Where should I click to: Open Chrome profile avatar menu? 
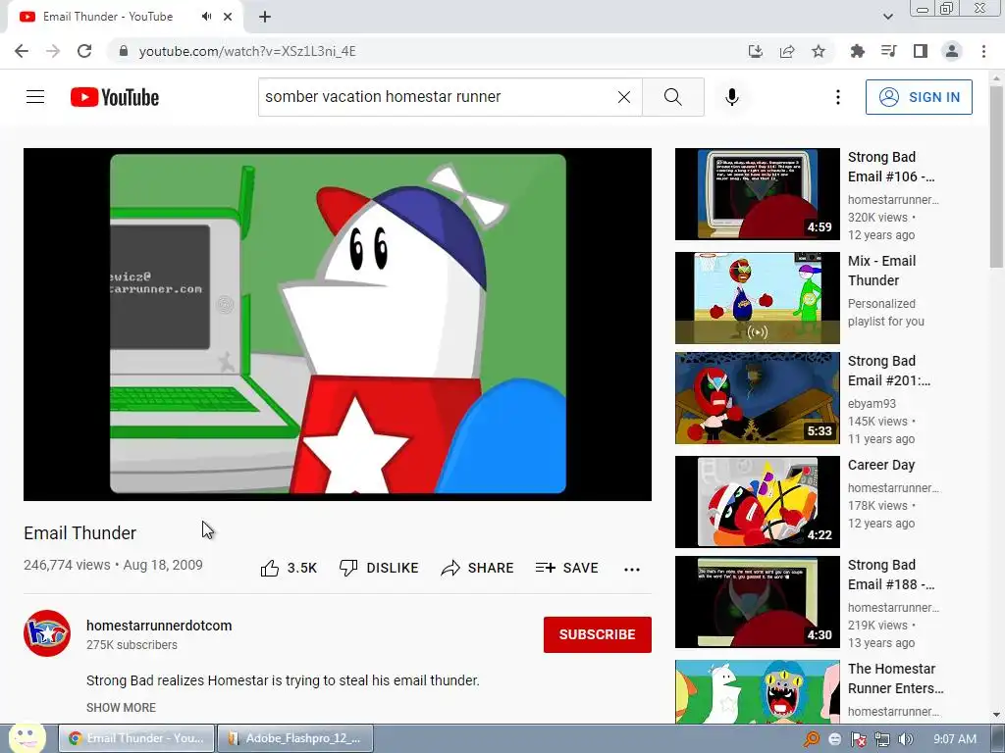[952, 51]
